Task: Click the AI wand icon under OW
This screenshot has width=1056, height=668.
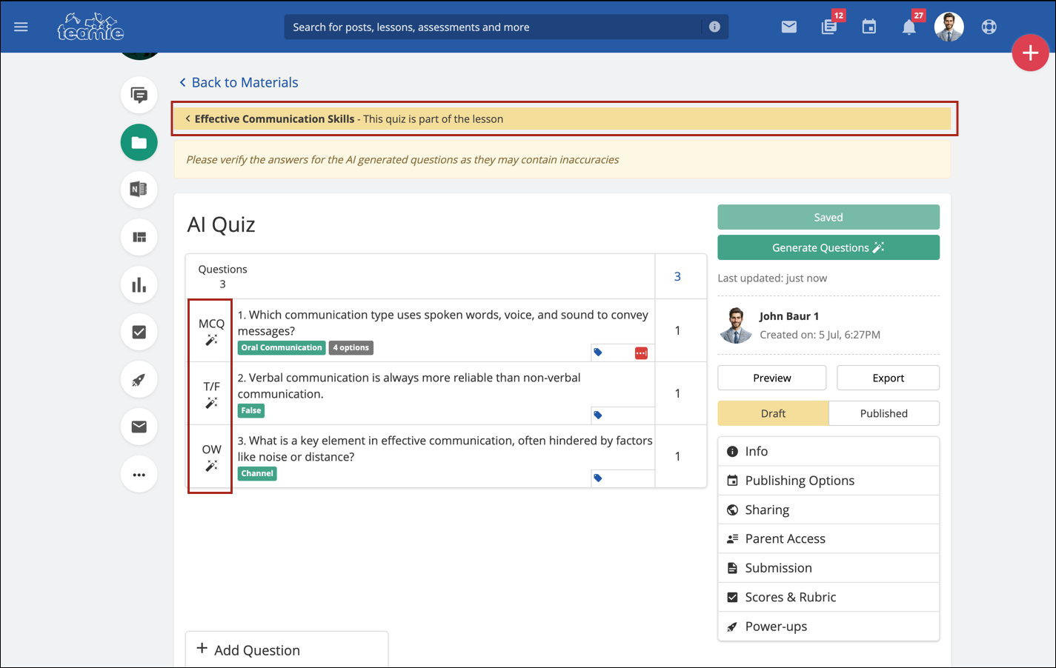Action: tap(211, 466)
